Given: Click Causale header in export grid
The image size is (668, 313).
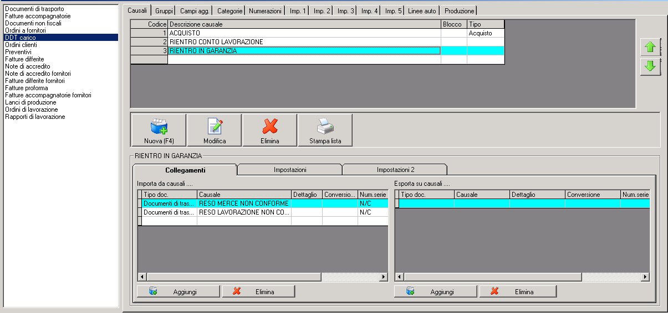Looking at the screenshot, I should (x=482, y=195).
